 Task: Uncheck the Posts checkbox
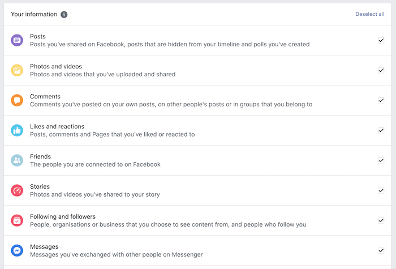(x=381, y=40)
